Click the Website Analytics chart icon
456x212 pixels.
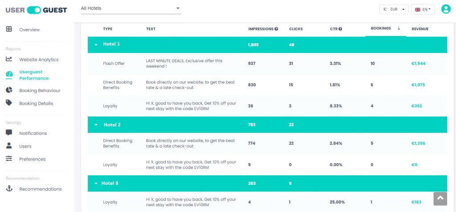pos(9,59)
